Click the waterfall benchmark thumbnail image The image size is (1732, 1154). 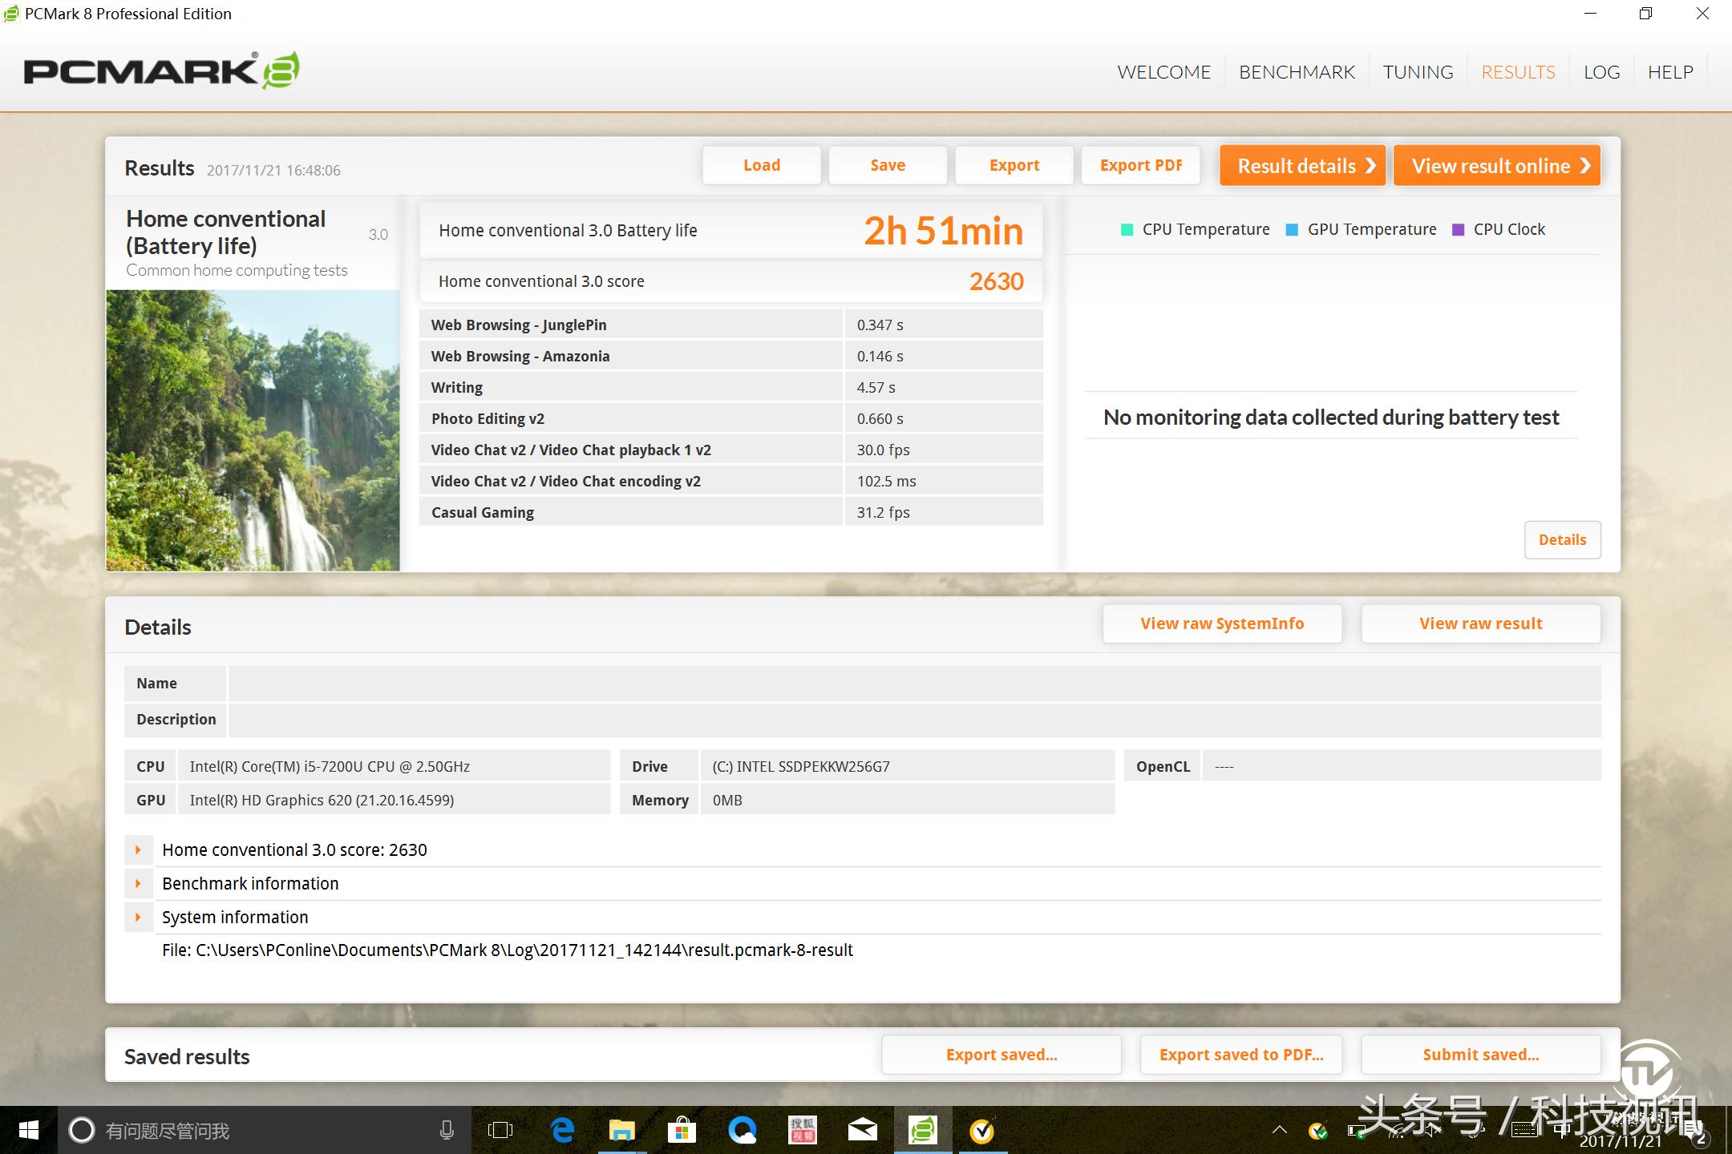point(253,430)
